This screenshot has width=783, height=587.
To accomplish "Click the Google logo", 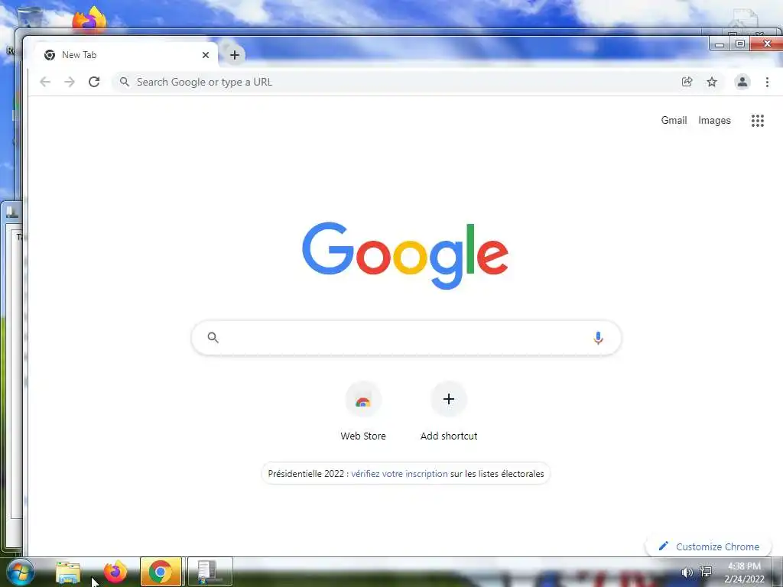I will coord(405,255).
